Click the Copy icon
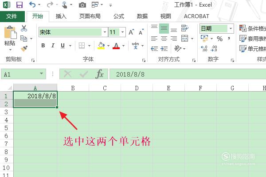 [x=24, y=38]
